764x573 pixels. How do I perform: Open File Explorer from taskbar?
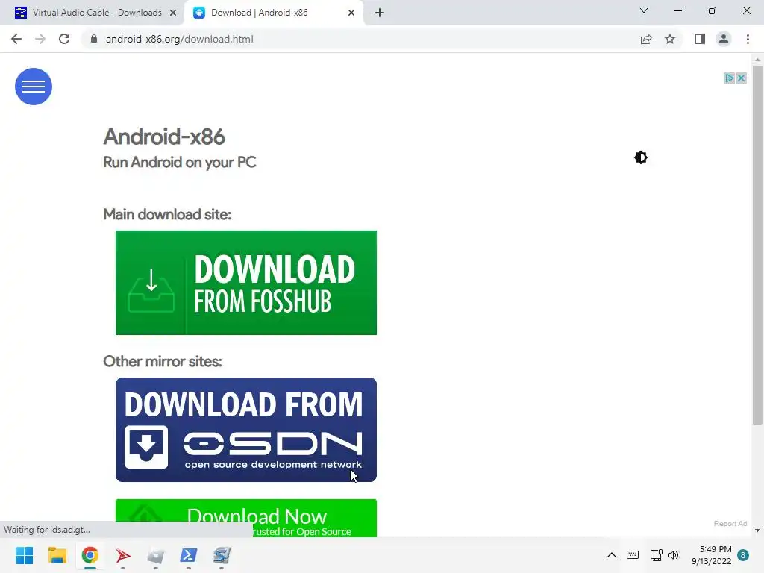tap(57, 555)
